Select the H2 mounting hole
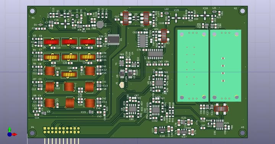 click(243, 11)
